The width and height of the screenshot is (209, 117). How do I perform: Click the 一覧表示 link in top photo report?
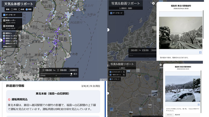click(123, 8)
